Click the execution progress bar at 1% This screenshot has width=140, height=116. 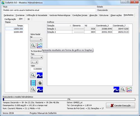69,99
